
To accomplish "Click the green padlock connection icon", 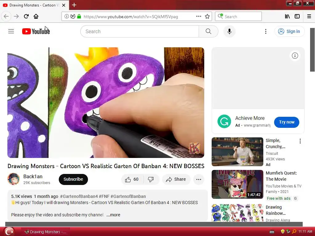I will click(79, 17).
